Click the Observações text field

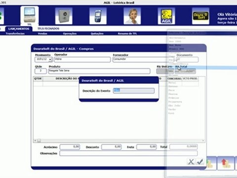point(128,153)
